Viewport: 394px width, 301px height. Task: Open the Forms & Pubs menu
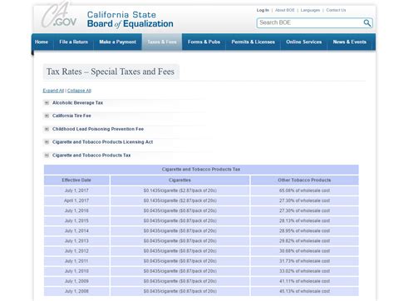(204, 42)
